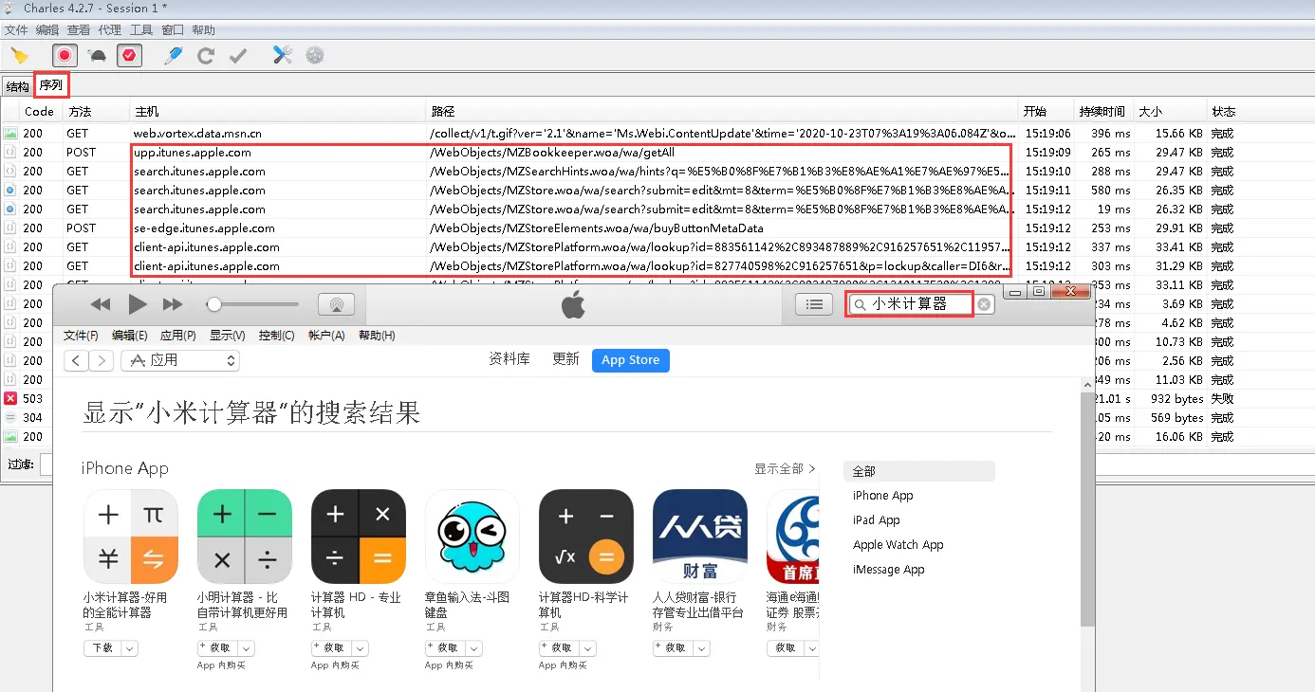Open the Charles 代理 menu
This screenshot has width=1315, height=692.
pos(109,30)
